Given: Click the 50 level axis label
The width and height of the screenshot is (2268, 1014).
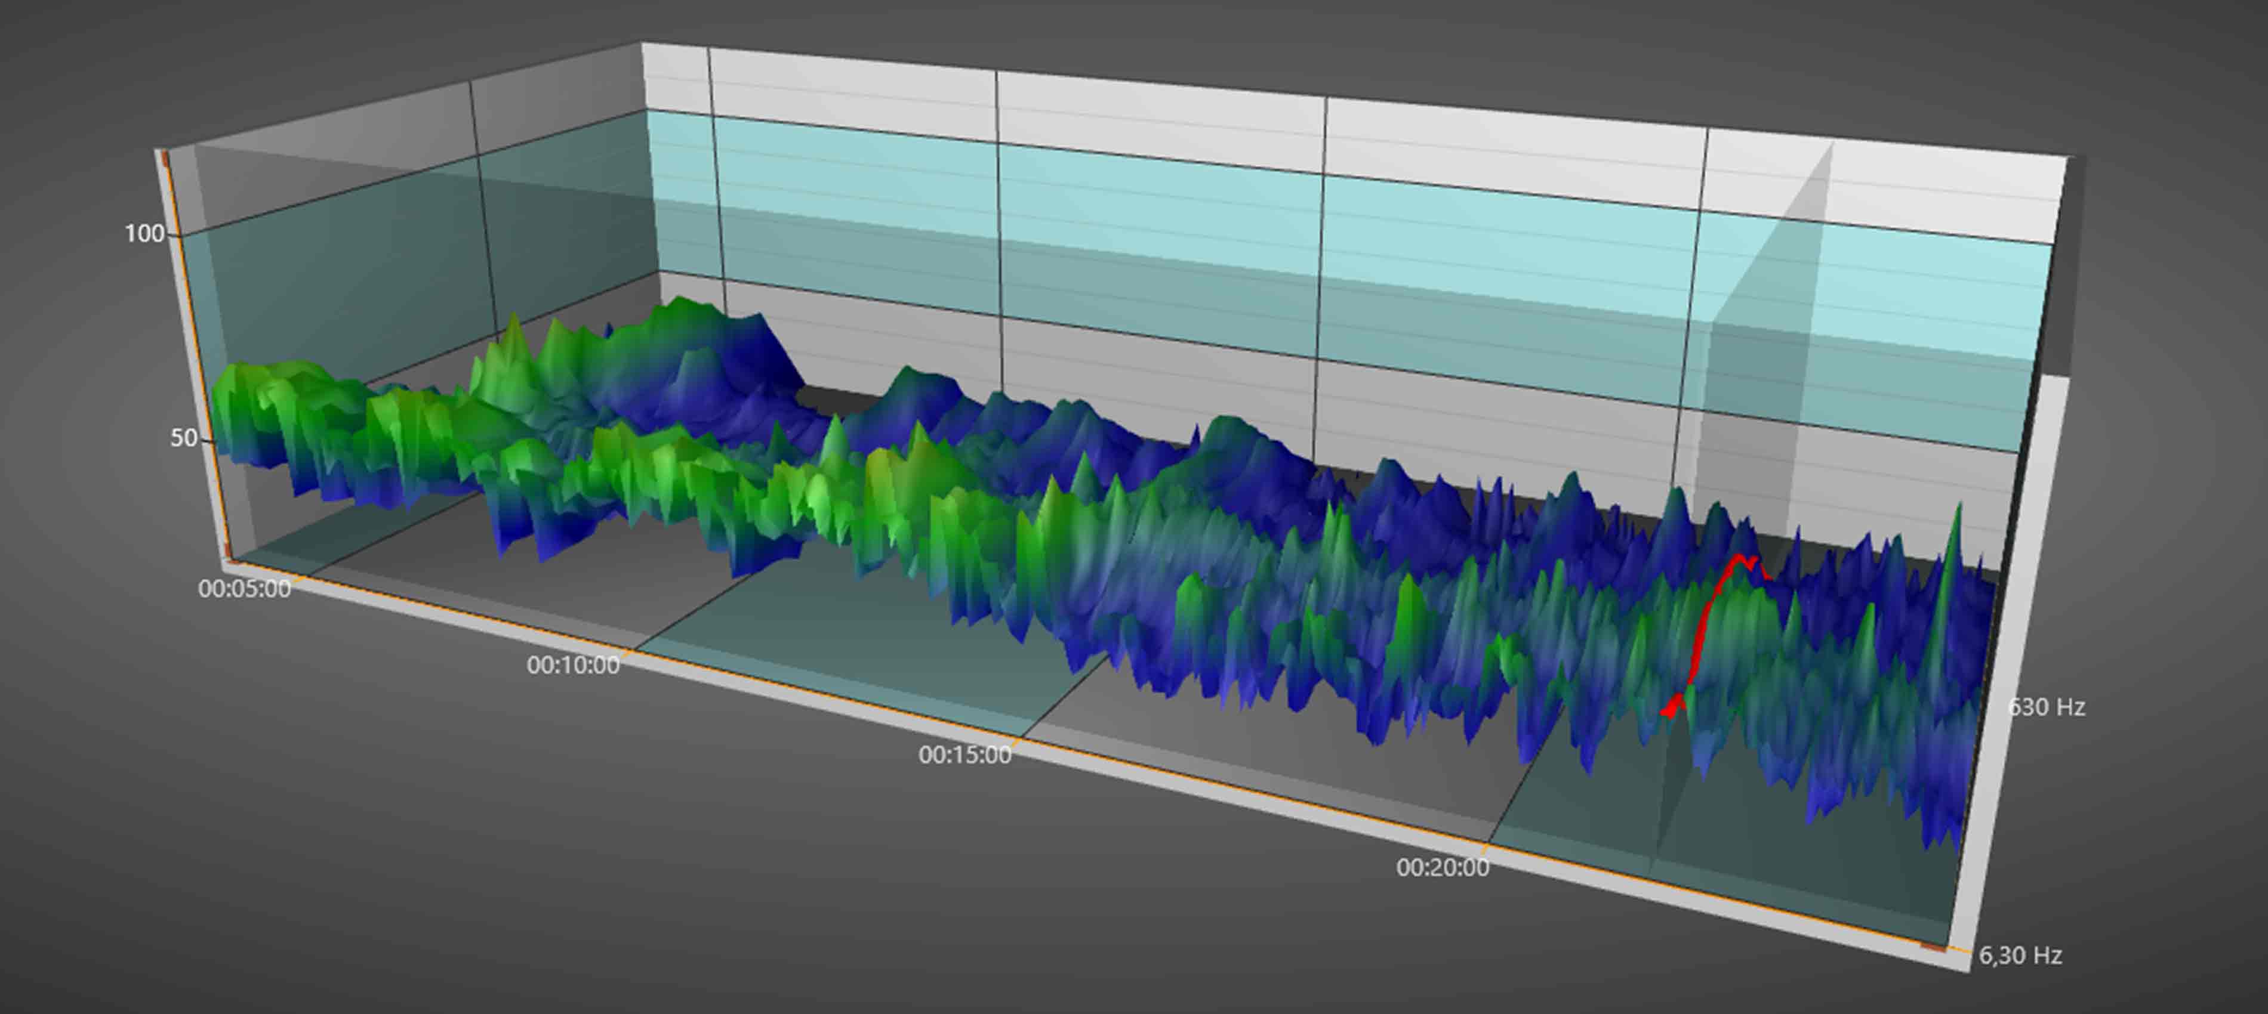Looking at the screenshot, I should [183, 438].
